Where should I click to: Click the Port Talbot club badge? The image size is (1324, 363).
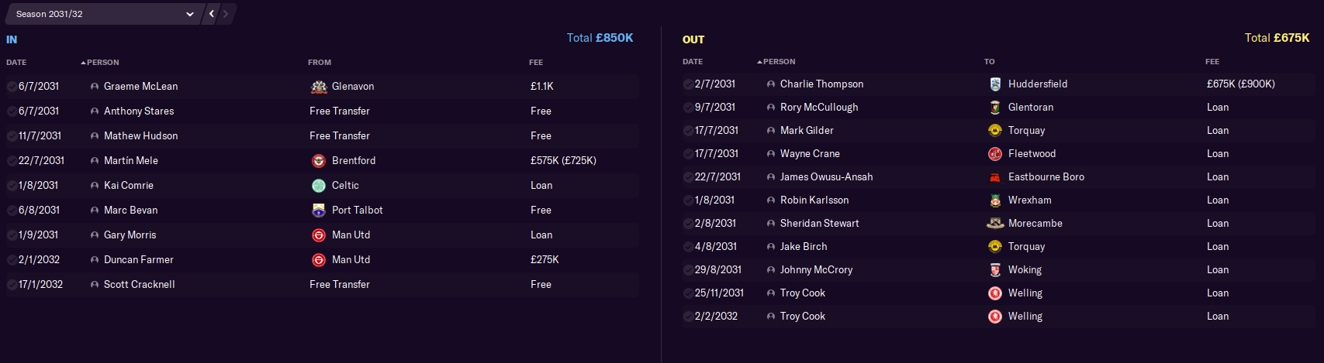319,211
